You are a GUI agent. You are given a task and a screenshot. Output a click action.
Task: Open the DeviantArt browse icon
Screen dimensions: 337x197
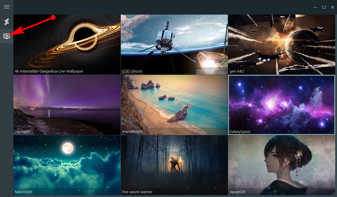pos(7,22)
